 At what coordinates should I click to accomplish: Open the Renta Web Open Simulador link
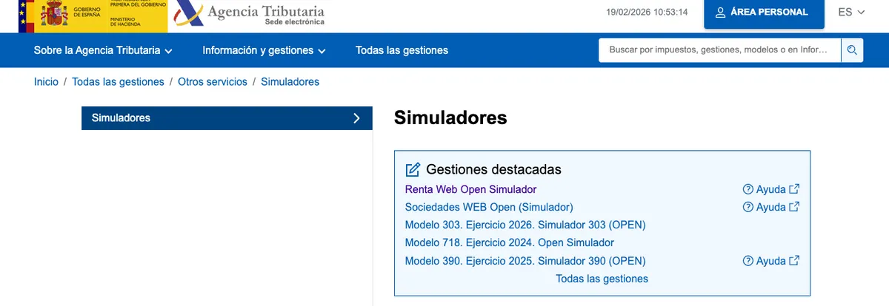coord(470,189)
